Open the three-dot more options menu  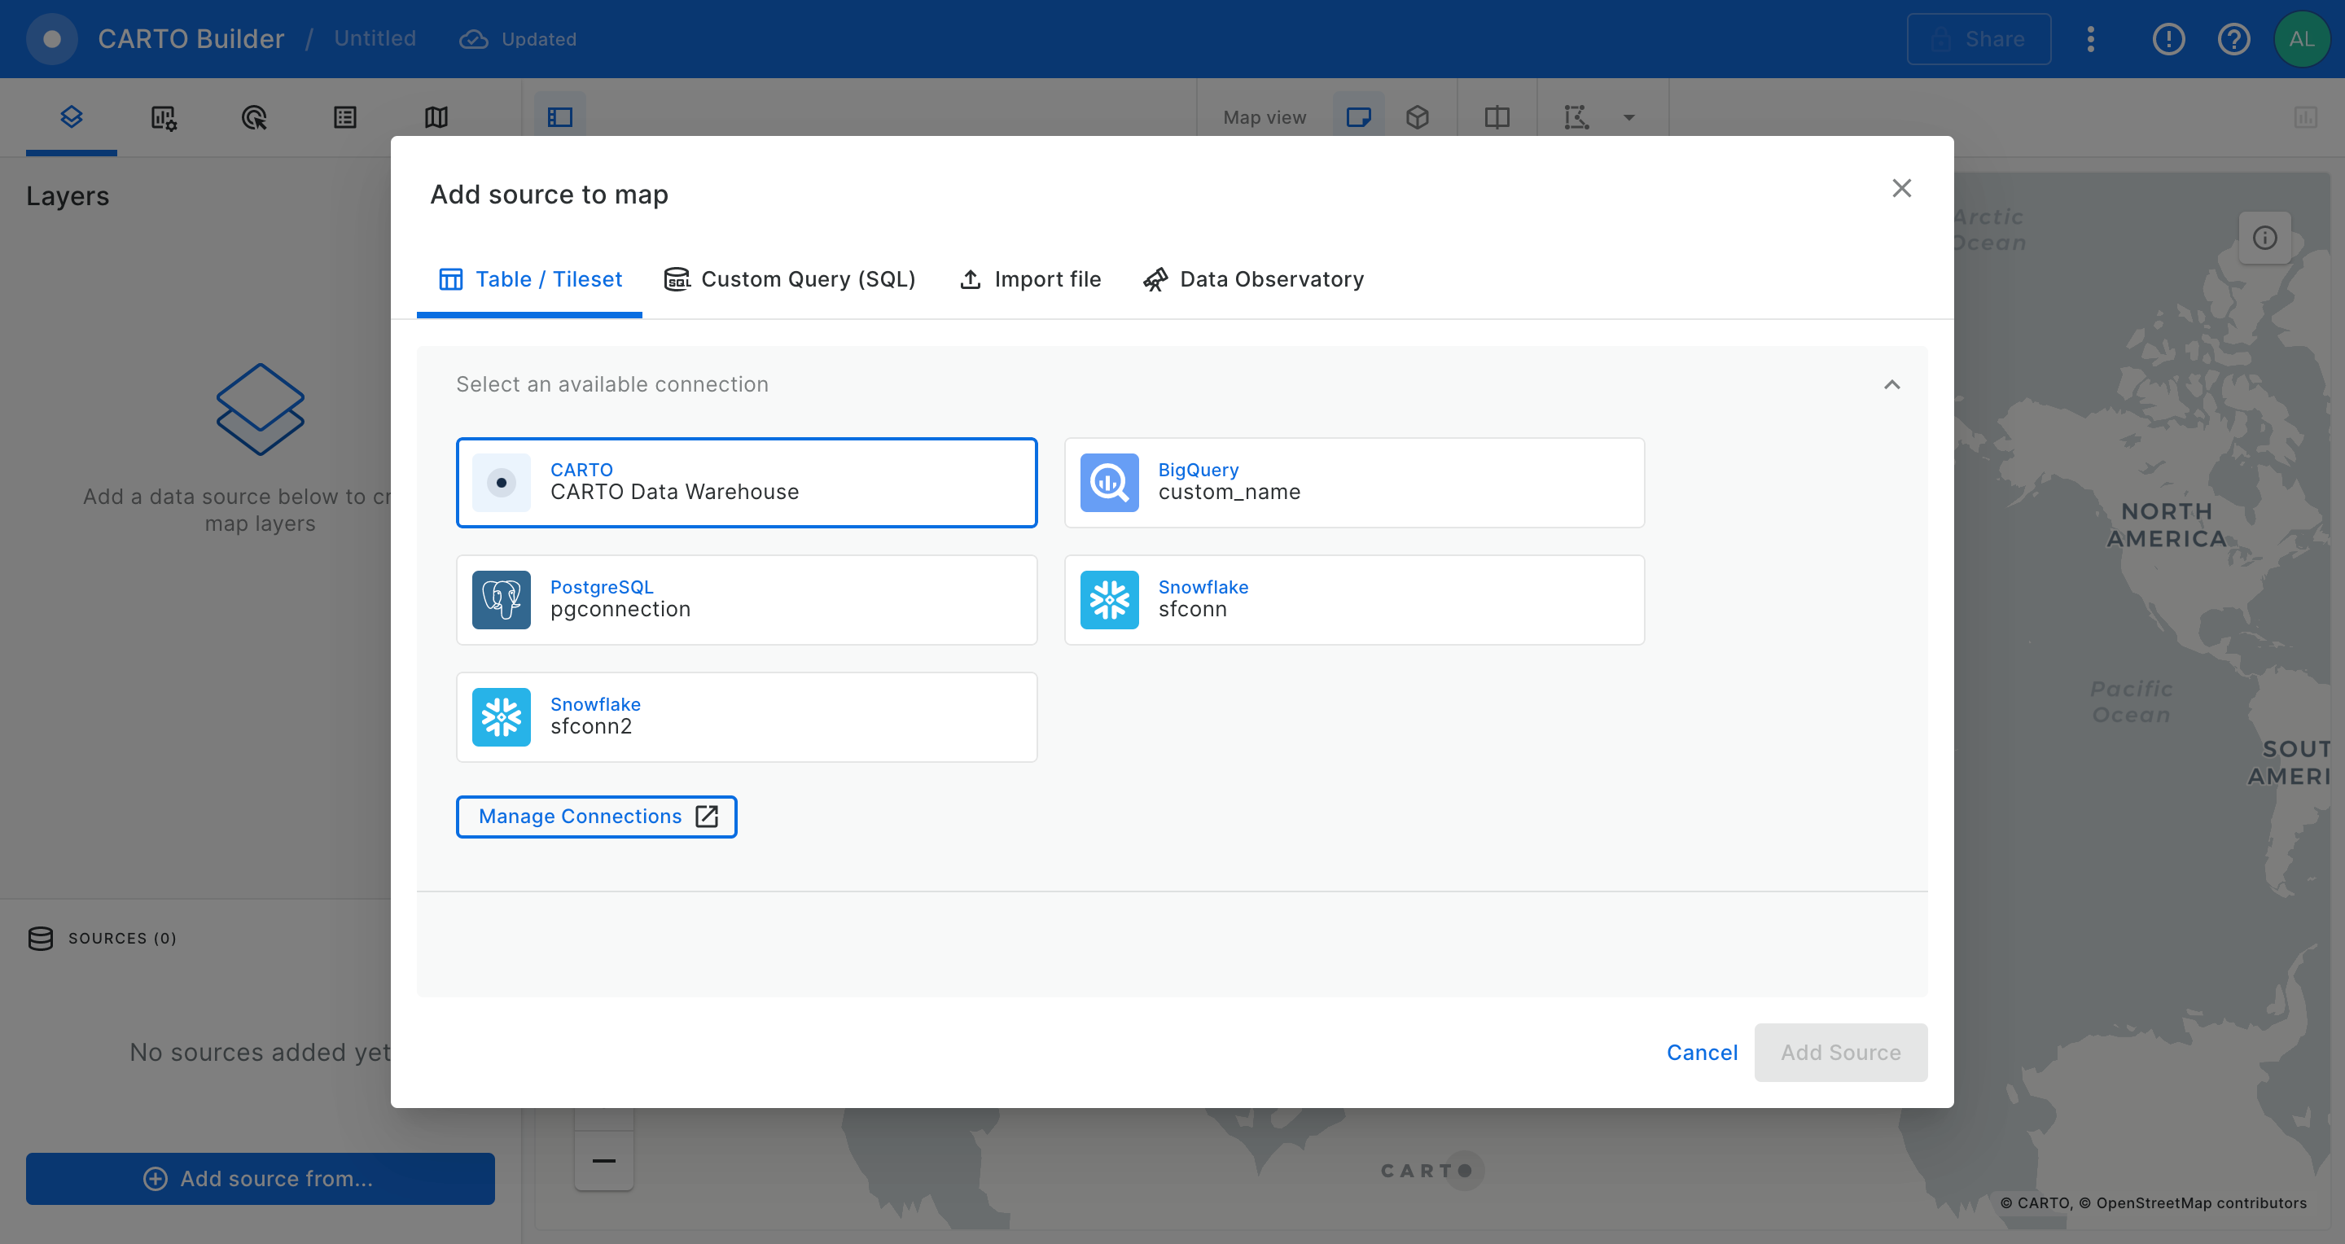pyautogui.click(x=2090, y=39)
